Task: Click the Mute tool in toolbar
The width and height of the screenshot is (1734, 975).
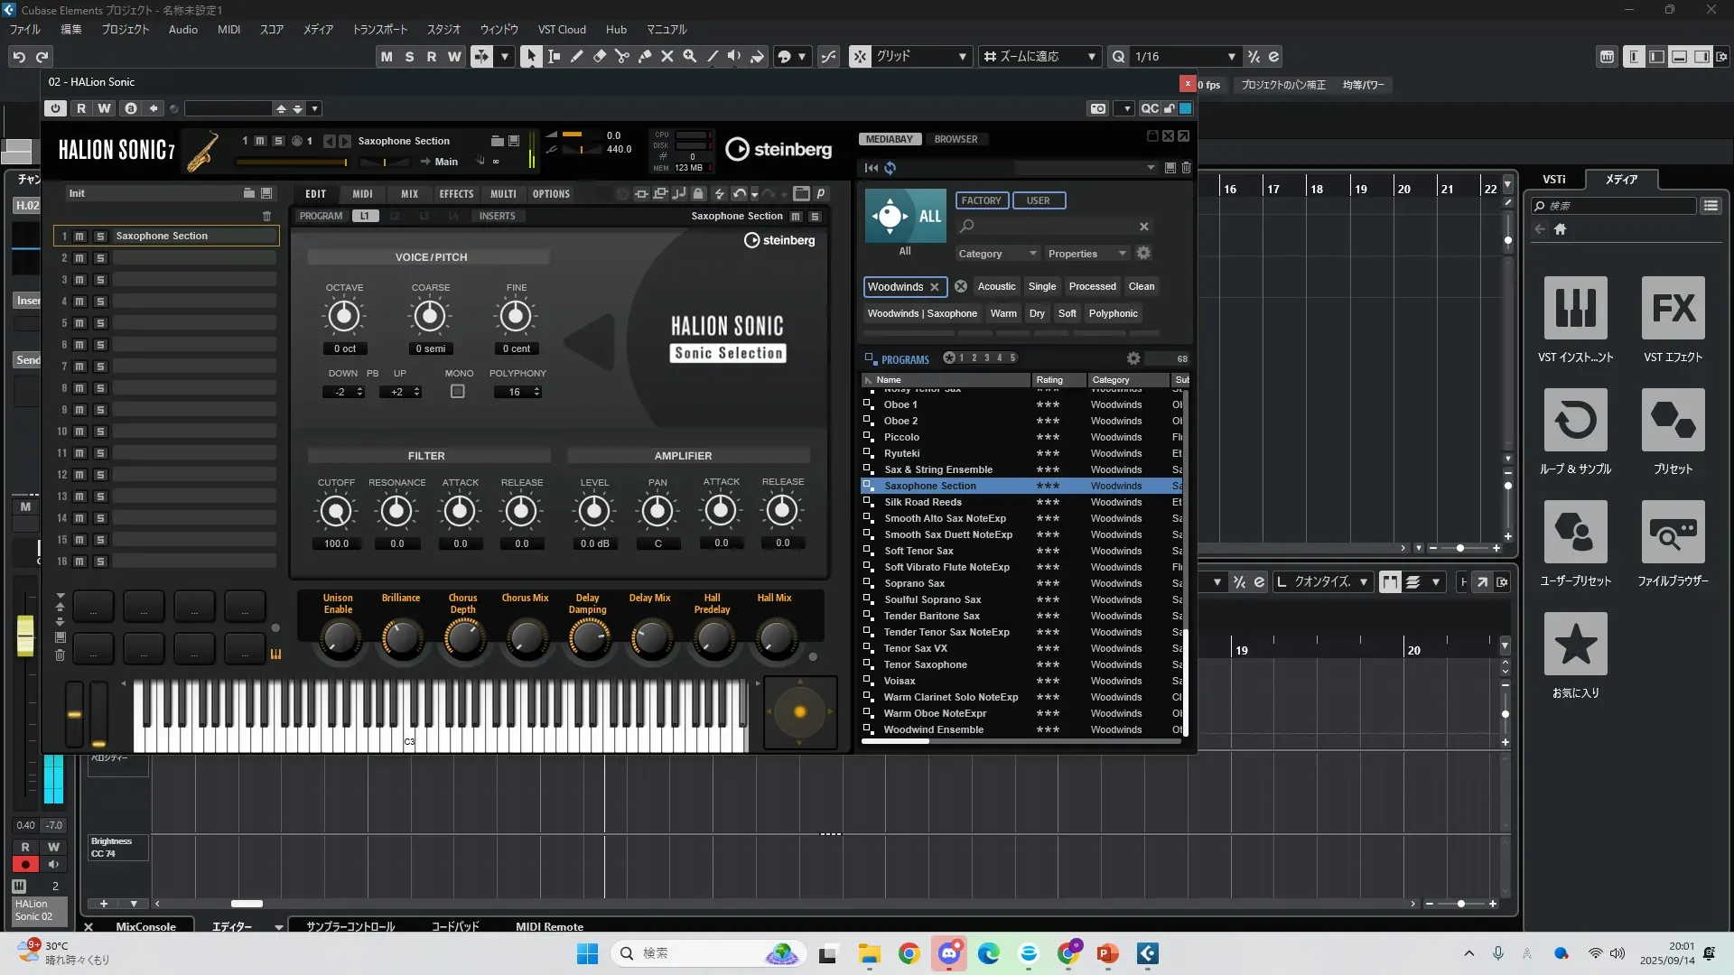Action: click(667, 56)
